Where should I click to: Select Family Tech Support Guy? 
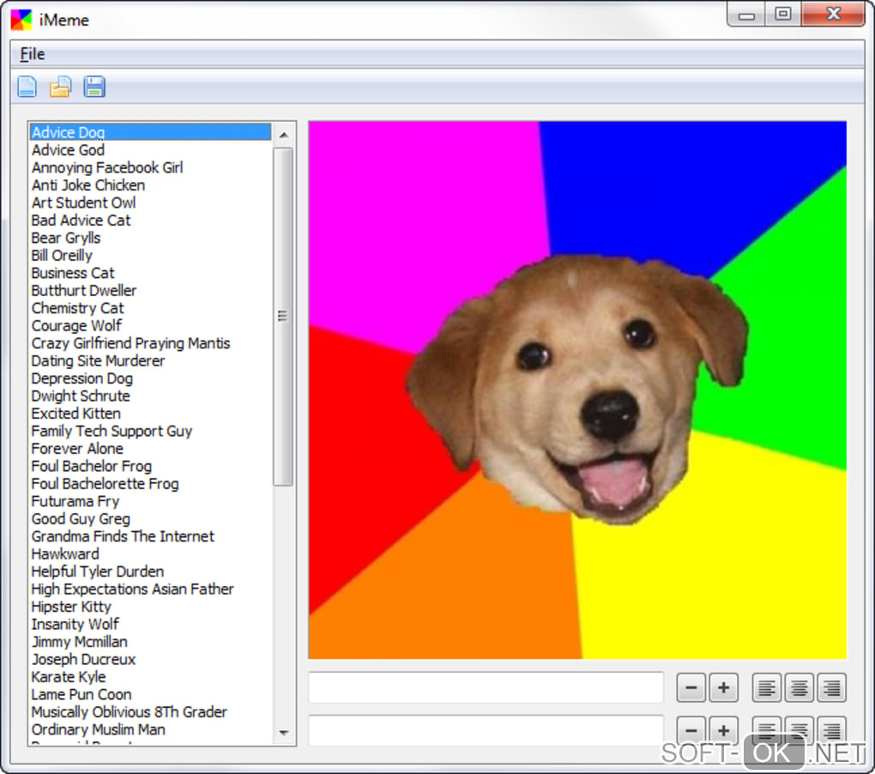pyautogui.click(x=150, y=432)
